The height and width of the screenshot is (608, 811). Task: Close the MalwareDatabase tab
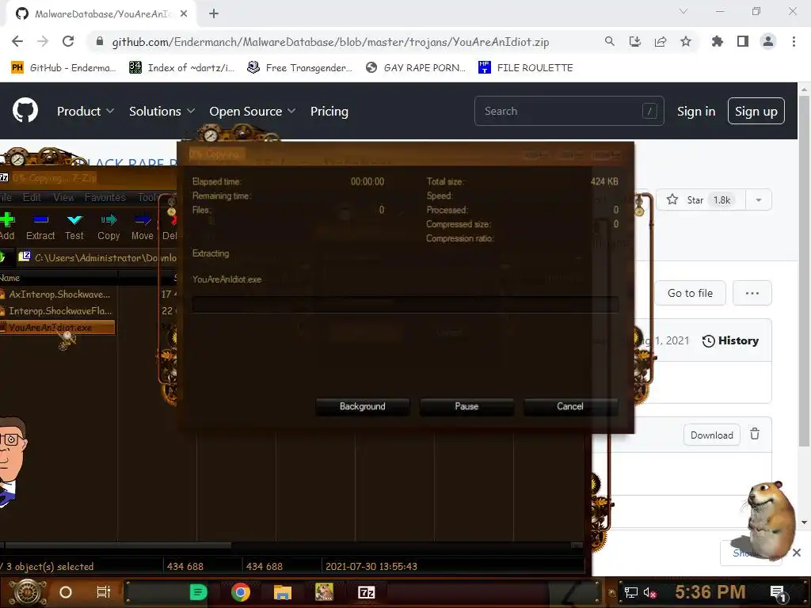coord(184,13)
